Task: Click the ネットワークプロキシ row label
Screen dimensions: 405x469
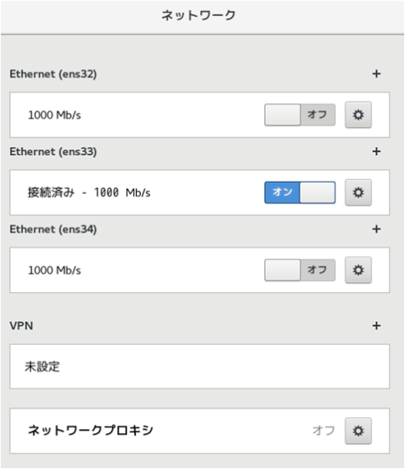Action: (91, 430)
